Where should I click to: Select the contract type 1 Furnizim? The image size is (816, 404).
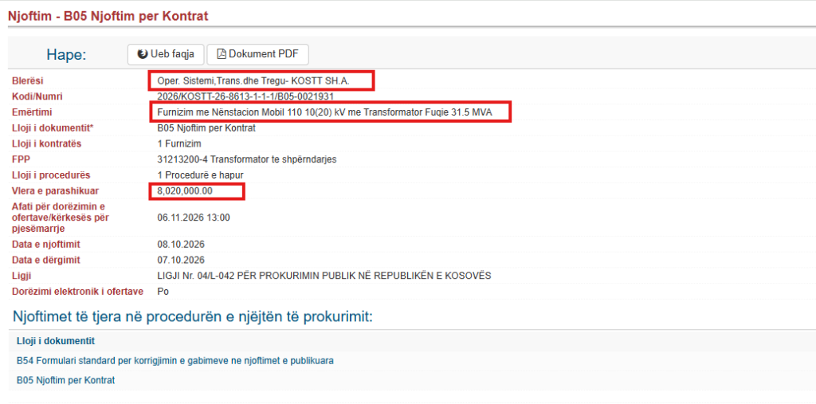click(179, 143)
